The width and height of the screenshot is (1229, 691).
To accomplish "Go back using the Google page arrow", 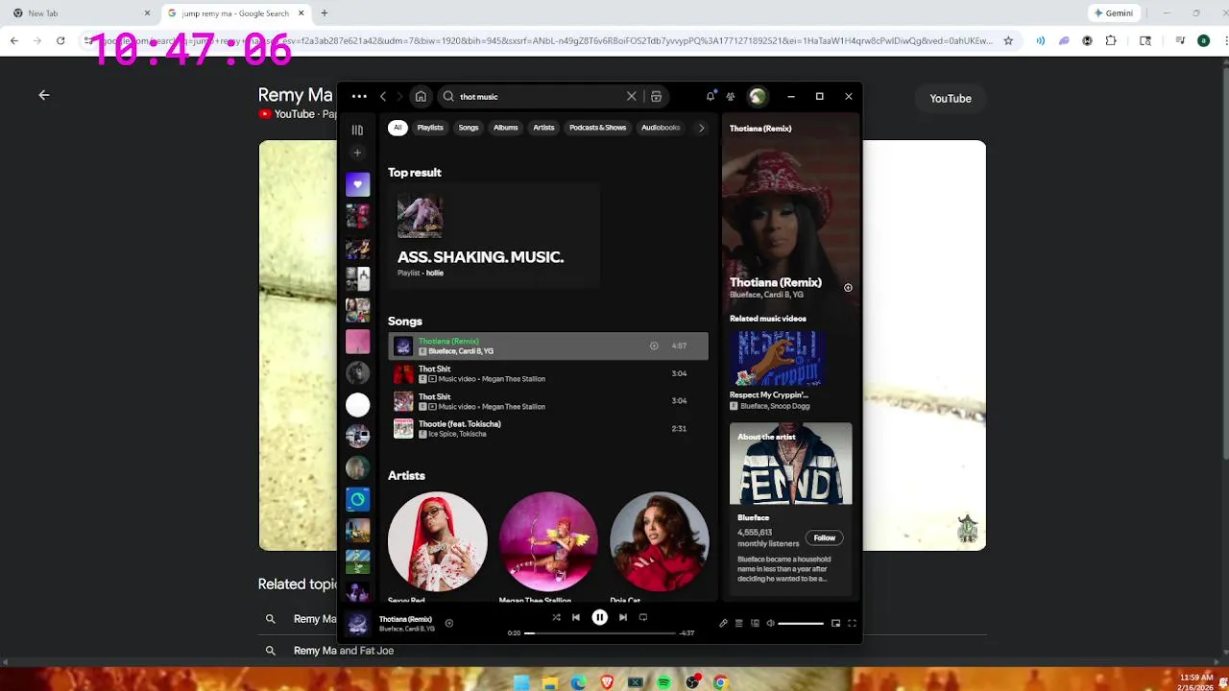I will coord(44,95).
